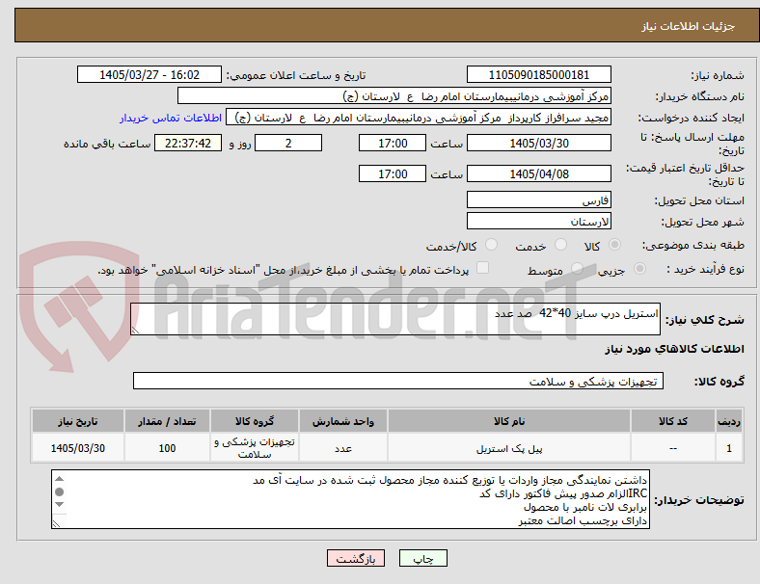
Task: Click the price validity date 1405/04/08 field
Action: 538,173
